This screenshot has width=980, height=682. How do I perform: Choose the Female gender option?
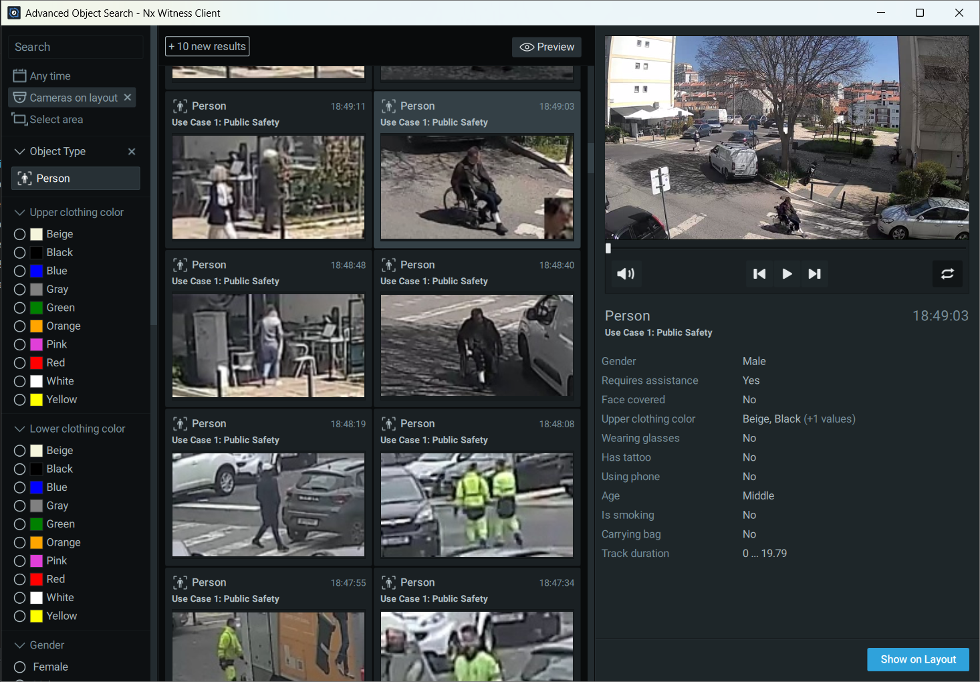pyautogui.click(x=20, y=667)
